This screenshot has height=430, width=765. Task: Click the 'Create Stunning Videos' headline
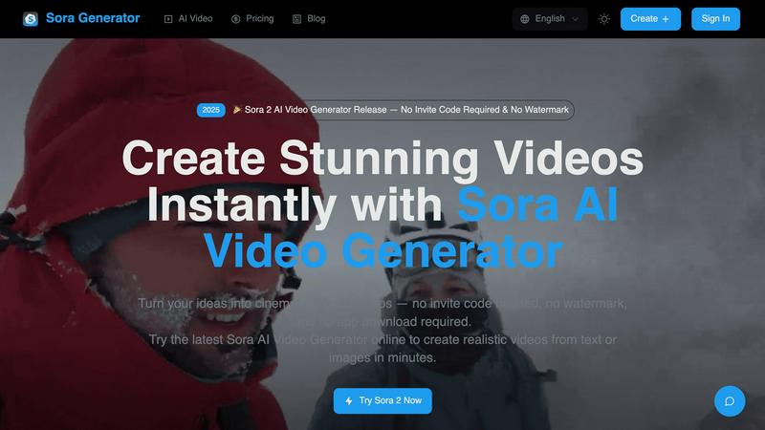[x=382, y=158]
